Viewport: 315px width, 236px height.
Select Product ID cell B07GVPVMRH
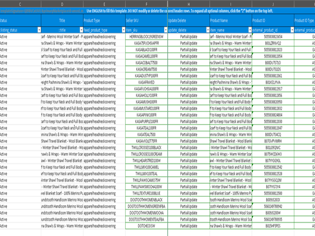tap(273, 141)
